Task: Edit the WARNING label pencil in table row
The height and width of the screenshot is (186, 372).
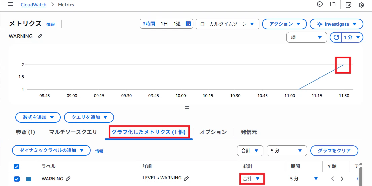Action: coord(68,178)
